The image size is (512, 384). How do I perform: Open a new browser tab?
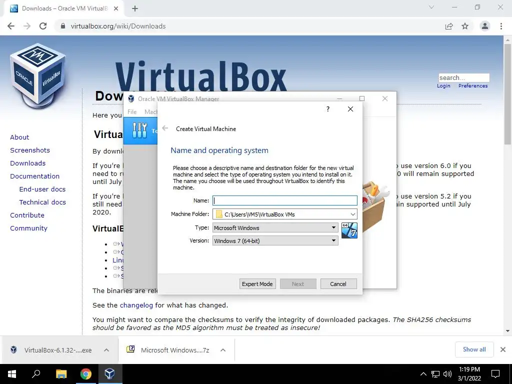click(x=135, y=8)
